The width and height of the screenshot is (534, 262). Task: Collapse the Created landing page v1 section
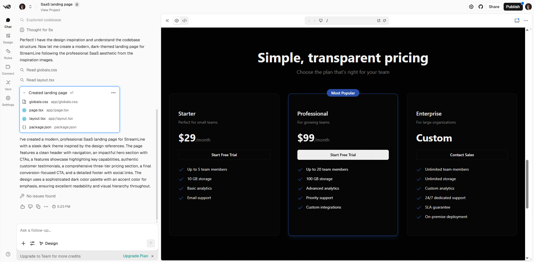(24, 93)
